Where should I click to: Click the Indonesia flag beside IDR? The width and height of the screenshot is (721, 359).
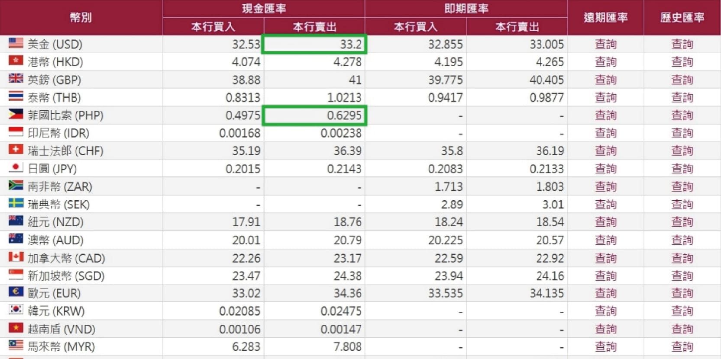16,132
